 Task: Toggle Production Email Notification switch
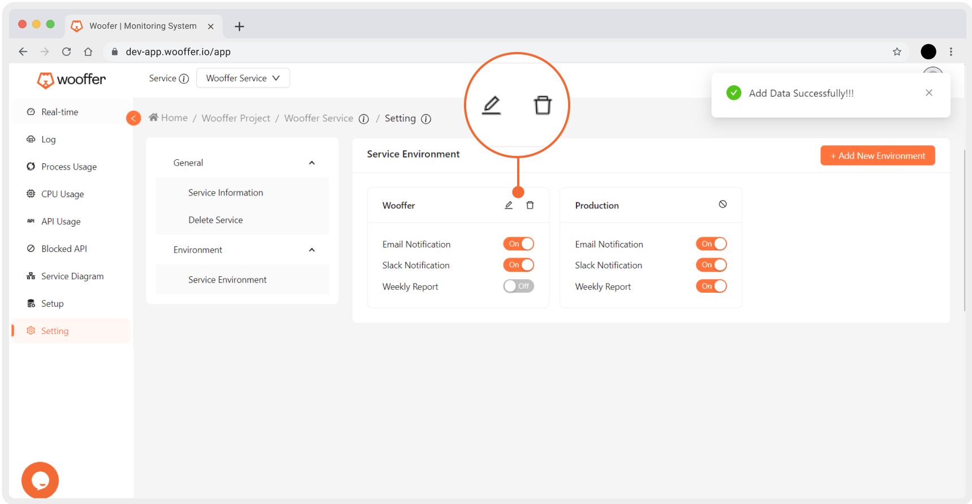coord(711,244)
